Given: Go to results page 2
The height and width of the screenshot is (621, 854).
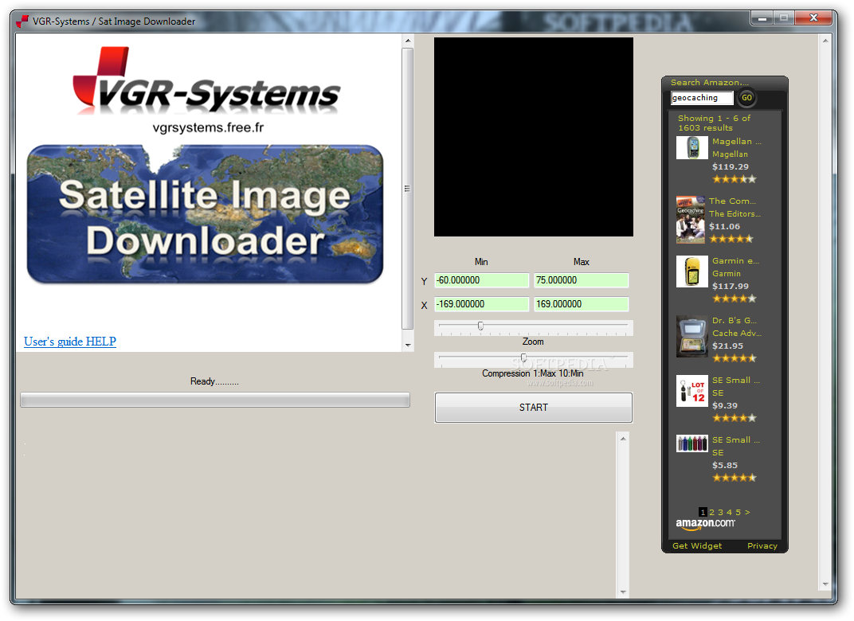Looking at the screenshot, I should 711,512.
